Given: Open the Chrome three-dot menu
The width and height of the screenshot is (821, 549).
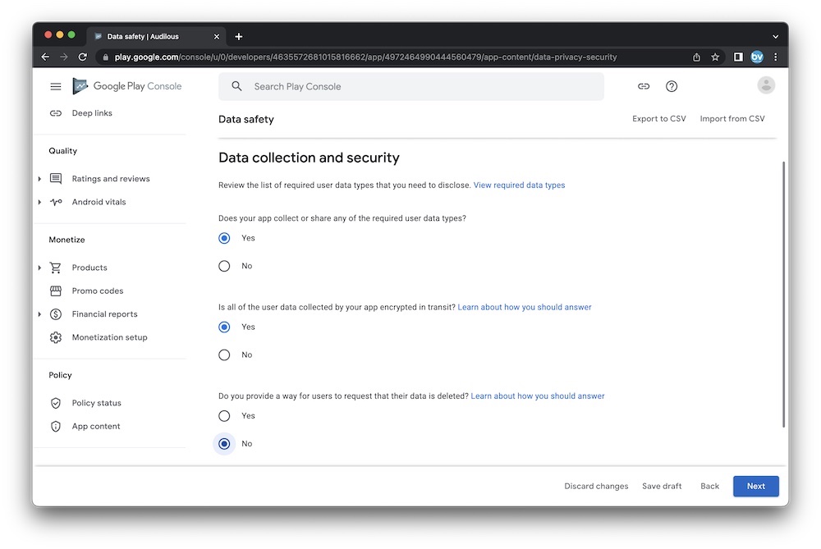Looking at the screenshot, I should coord(776,57).
